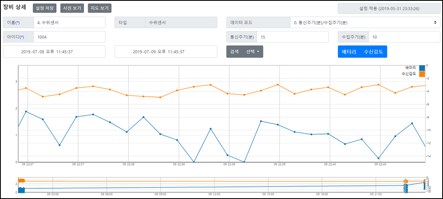Select the start date 2019-07-08 field
This screenshot has width=443, height=199.
point(54,51)
